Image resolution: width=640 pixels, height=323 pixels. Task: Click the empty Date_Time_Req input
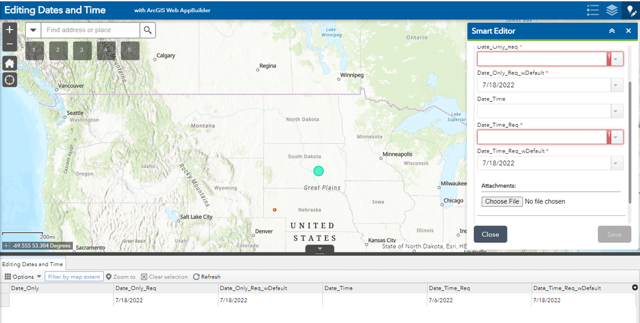pos(542,137)
